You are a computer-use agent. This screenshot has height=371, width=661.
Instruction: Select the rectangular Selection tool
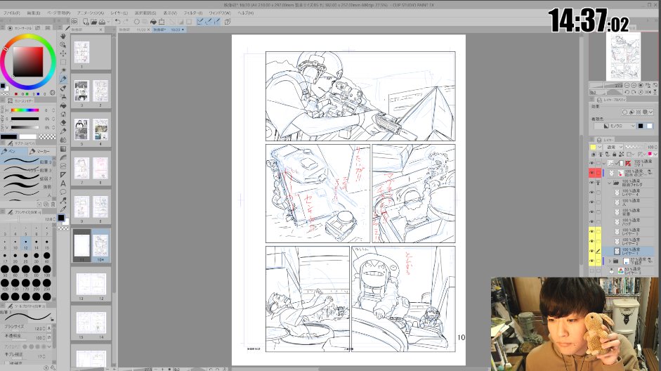click(63, 62)
